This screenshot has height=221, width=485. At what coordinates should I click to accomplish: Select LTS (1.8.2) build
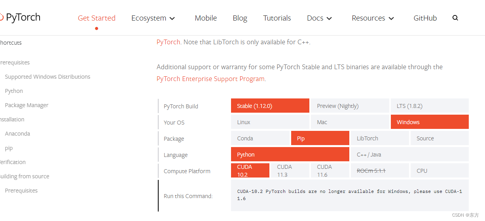pos(430,106)
